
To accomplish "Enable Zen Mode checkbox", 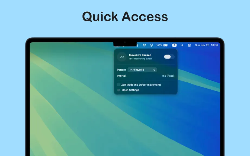I will tap(118, 85).
